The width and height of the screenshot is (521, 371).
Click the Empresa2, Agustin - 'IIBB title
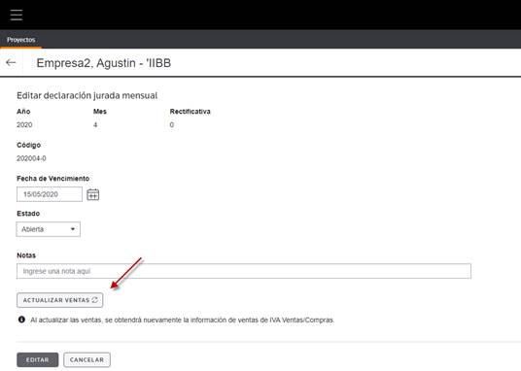point(104,63)
